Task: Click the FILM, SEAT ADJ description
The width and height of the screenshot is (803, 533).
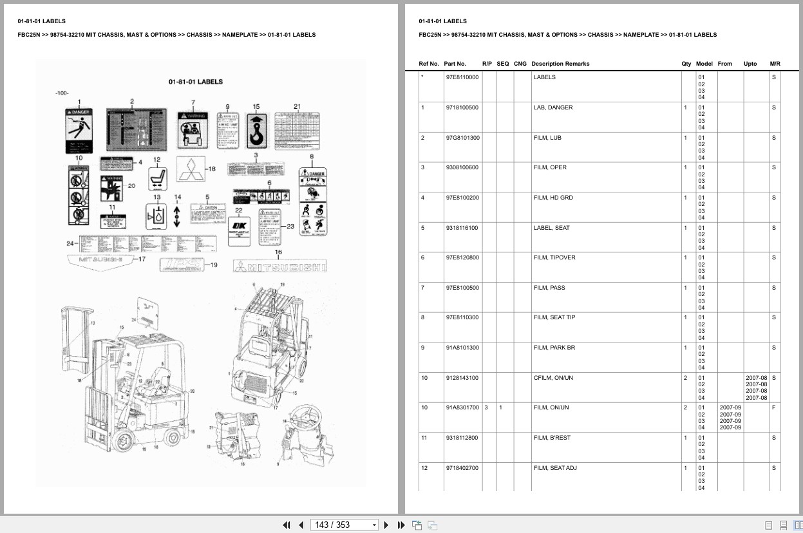Action: click(555, 468)
